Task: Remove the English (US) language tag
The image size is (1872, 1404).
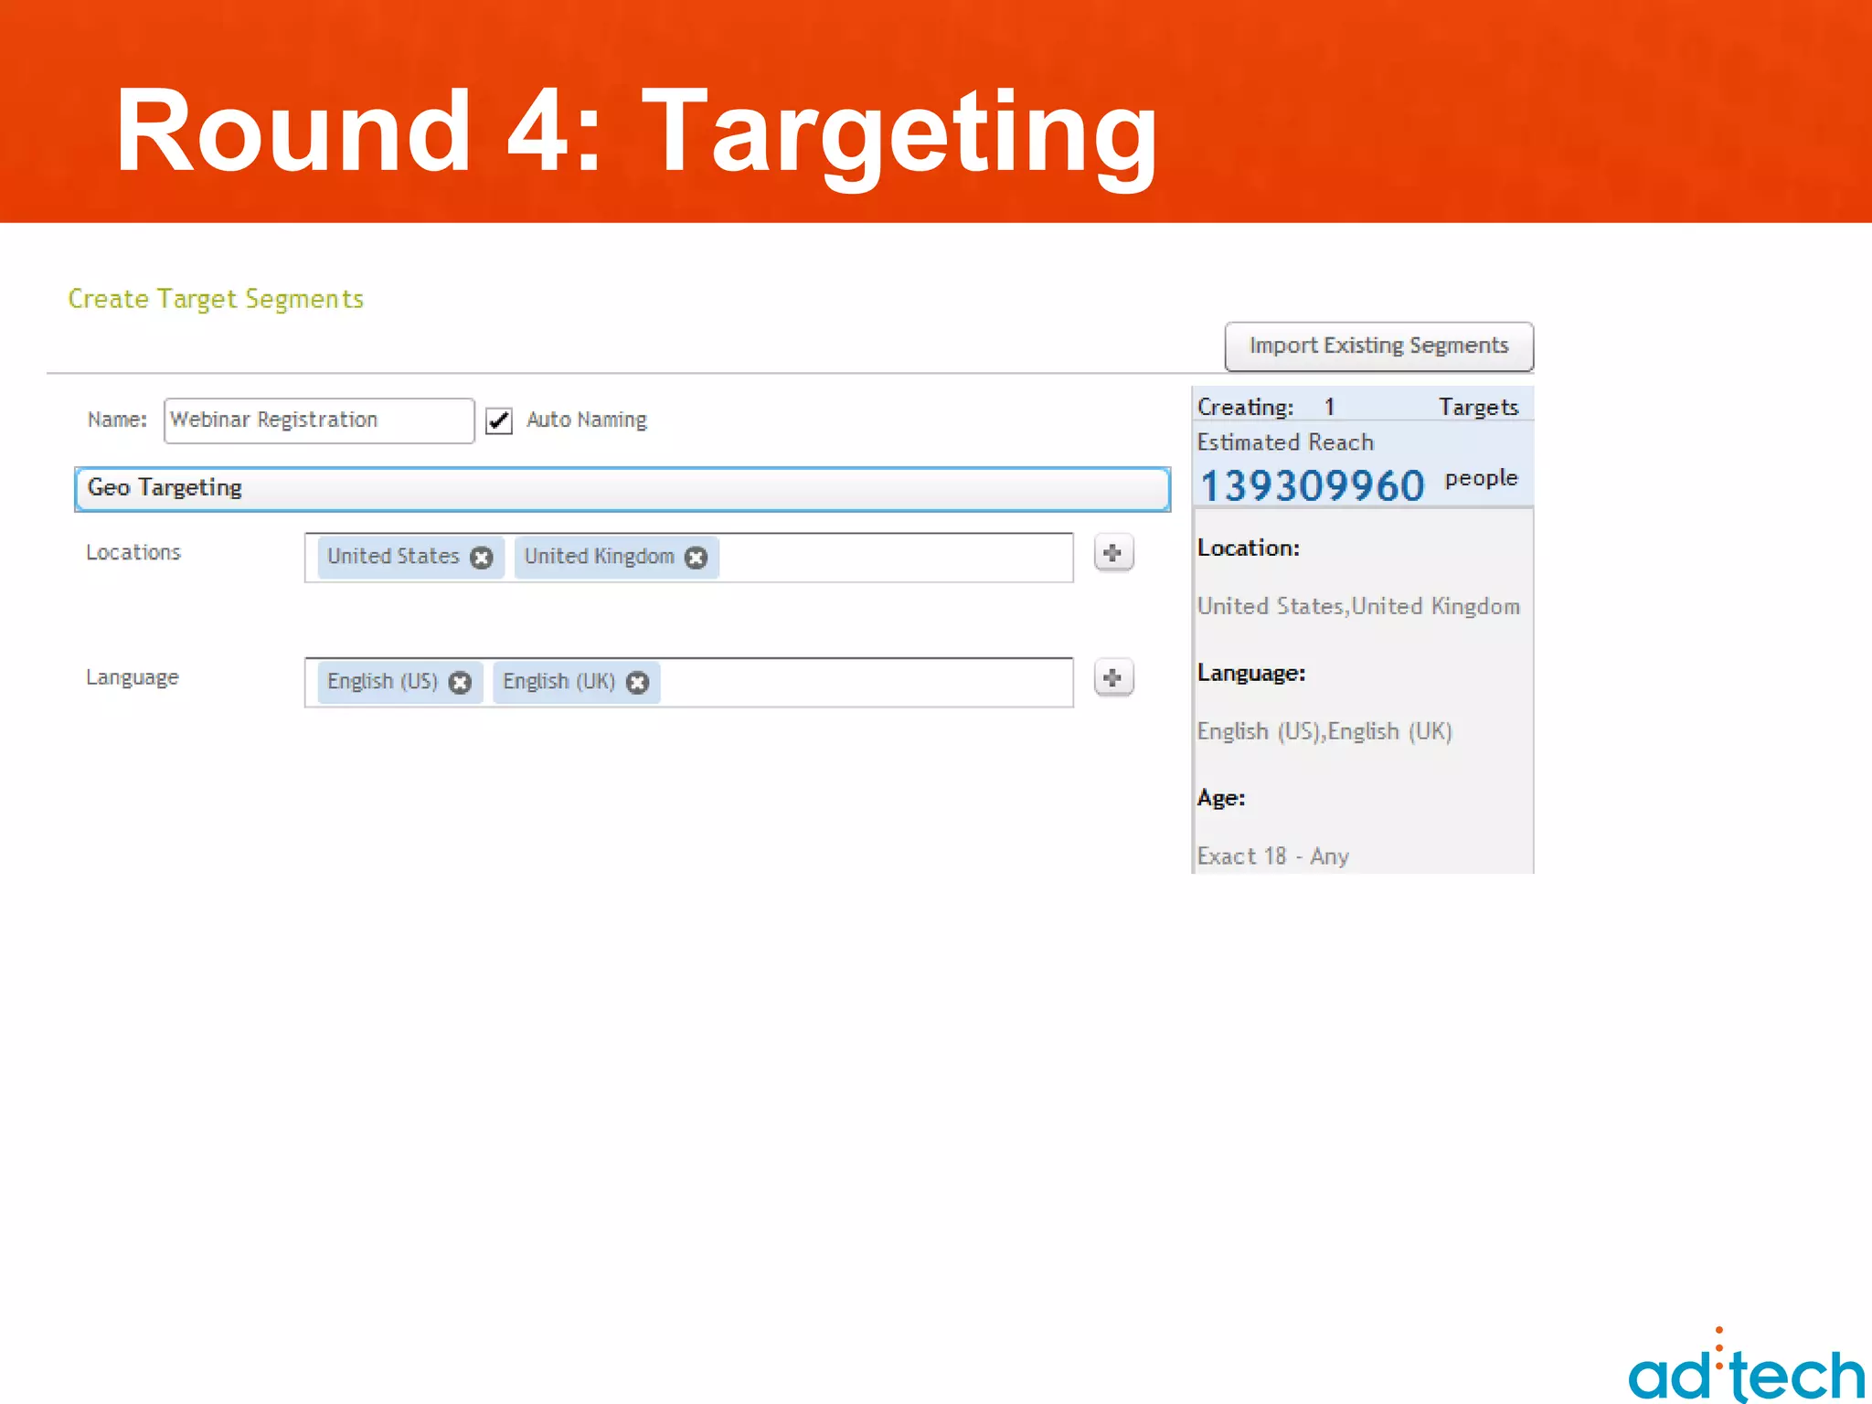Action: (461, 683)
